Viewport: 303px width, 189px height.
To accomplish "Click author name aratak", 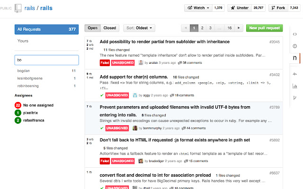I will pyautogui.click(x=153, y=63).
